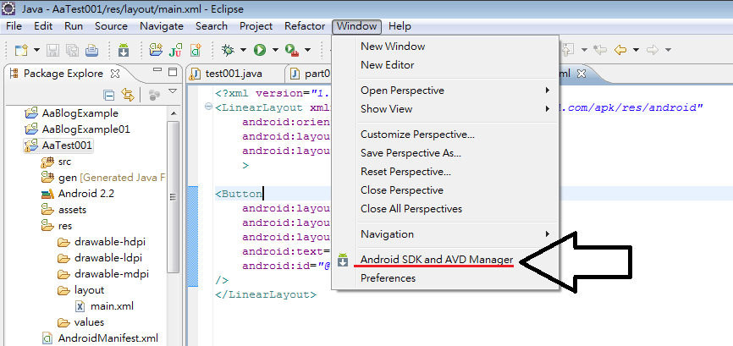The height and width of the screenshot is (346, 733).
Task: Open Android SDK manager toolbar icon
Action: pos(124,50)
